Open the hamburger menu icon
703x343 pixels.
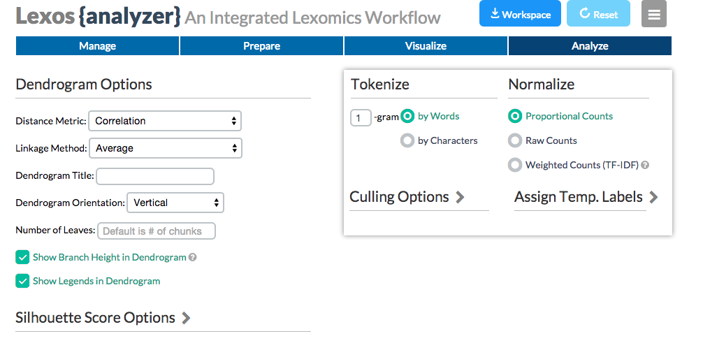[653, 13]
